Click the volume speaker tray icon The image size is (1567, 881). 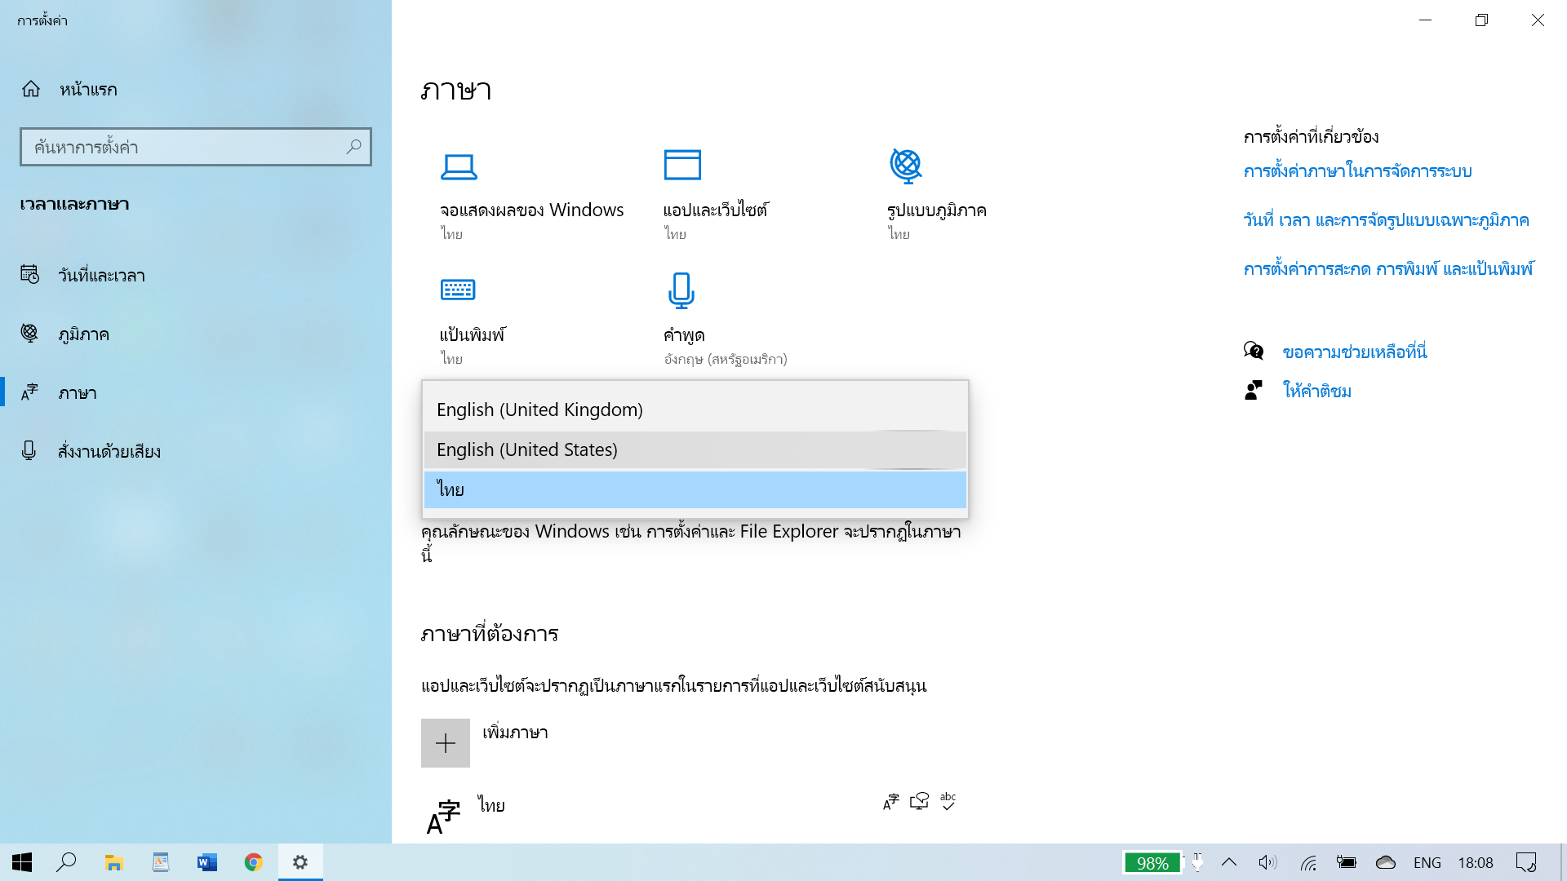[x=1267, y=862]
